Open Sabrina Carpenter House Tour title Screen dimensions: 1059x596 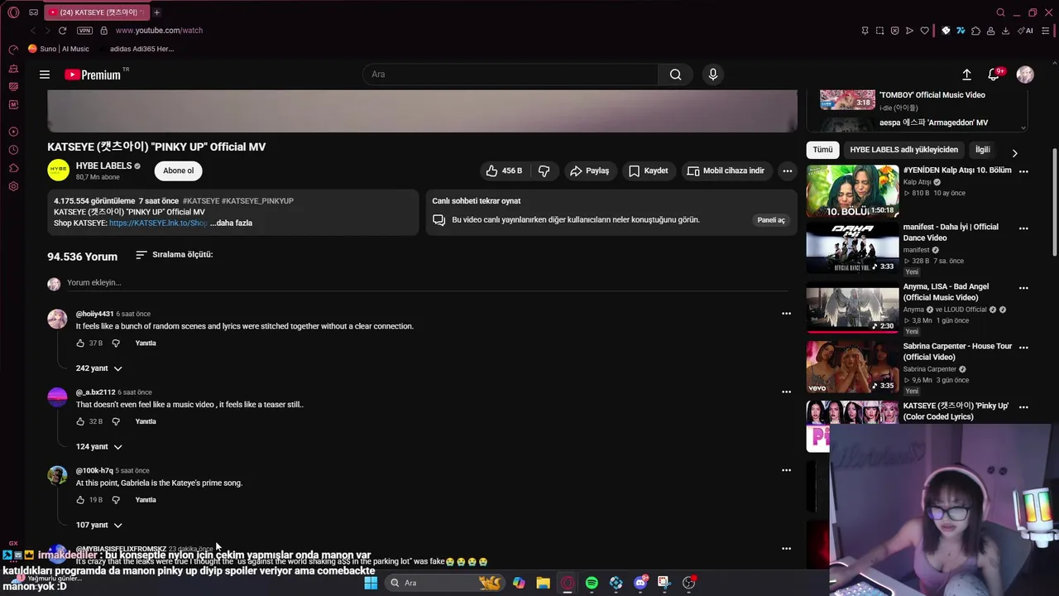coord(957,352)
